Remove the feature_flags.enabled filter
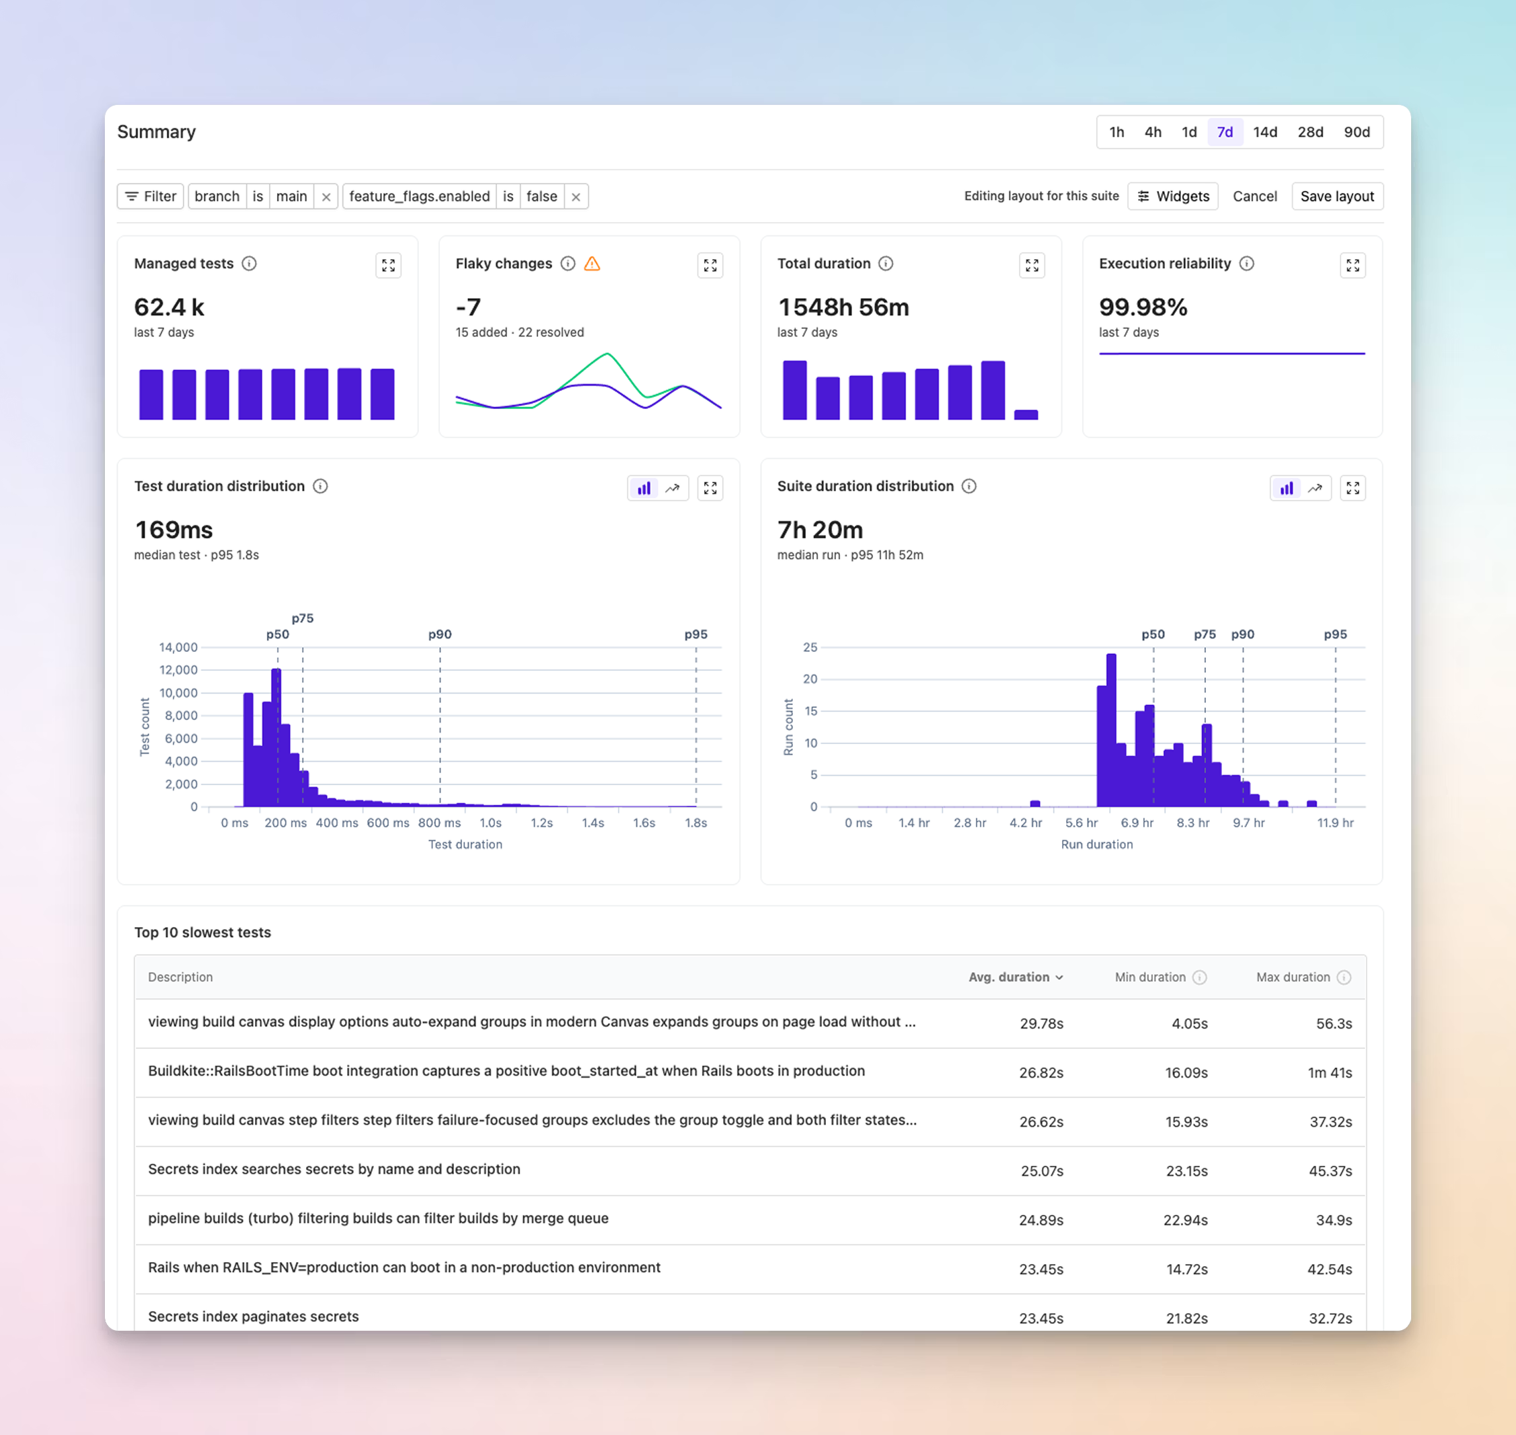Image resolution: width=1516 pixels, height=1435 pixels. click(576, 196)
